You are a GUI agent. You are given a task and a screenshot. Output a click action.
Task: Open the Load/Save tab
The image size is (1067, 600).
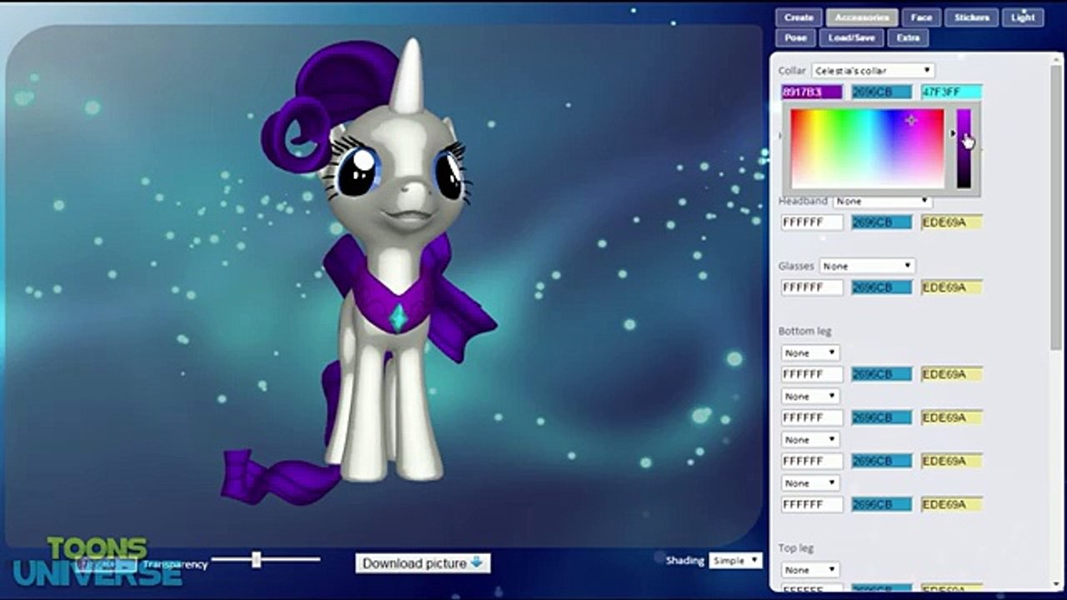pyautogui.click(x=851, y=38)
